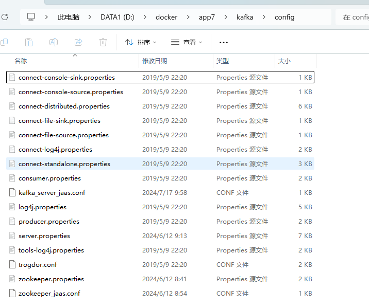Select file name kafka_server_jaas.conf

click(52, 193)
